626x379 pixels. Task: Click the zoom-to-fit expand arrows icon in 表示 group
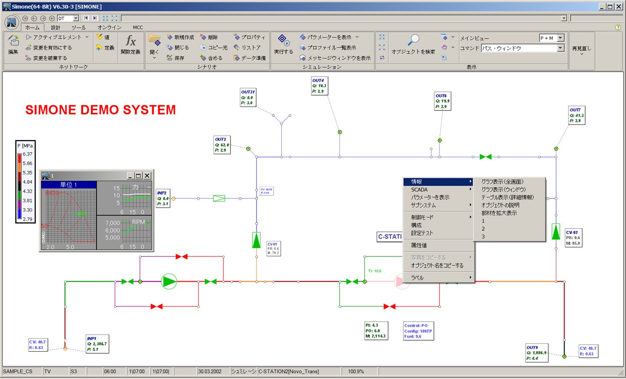point(382,37)
